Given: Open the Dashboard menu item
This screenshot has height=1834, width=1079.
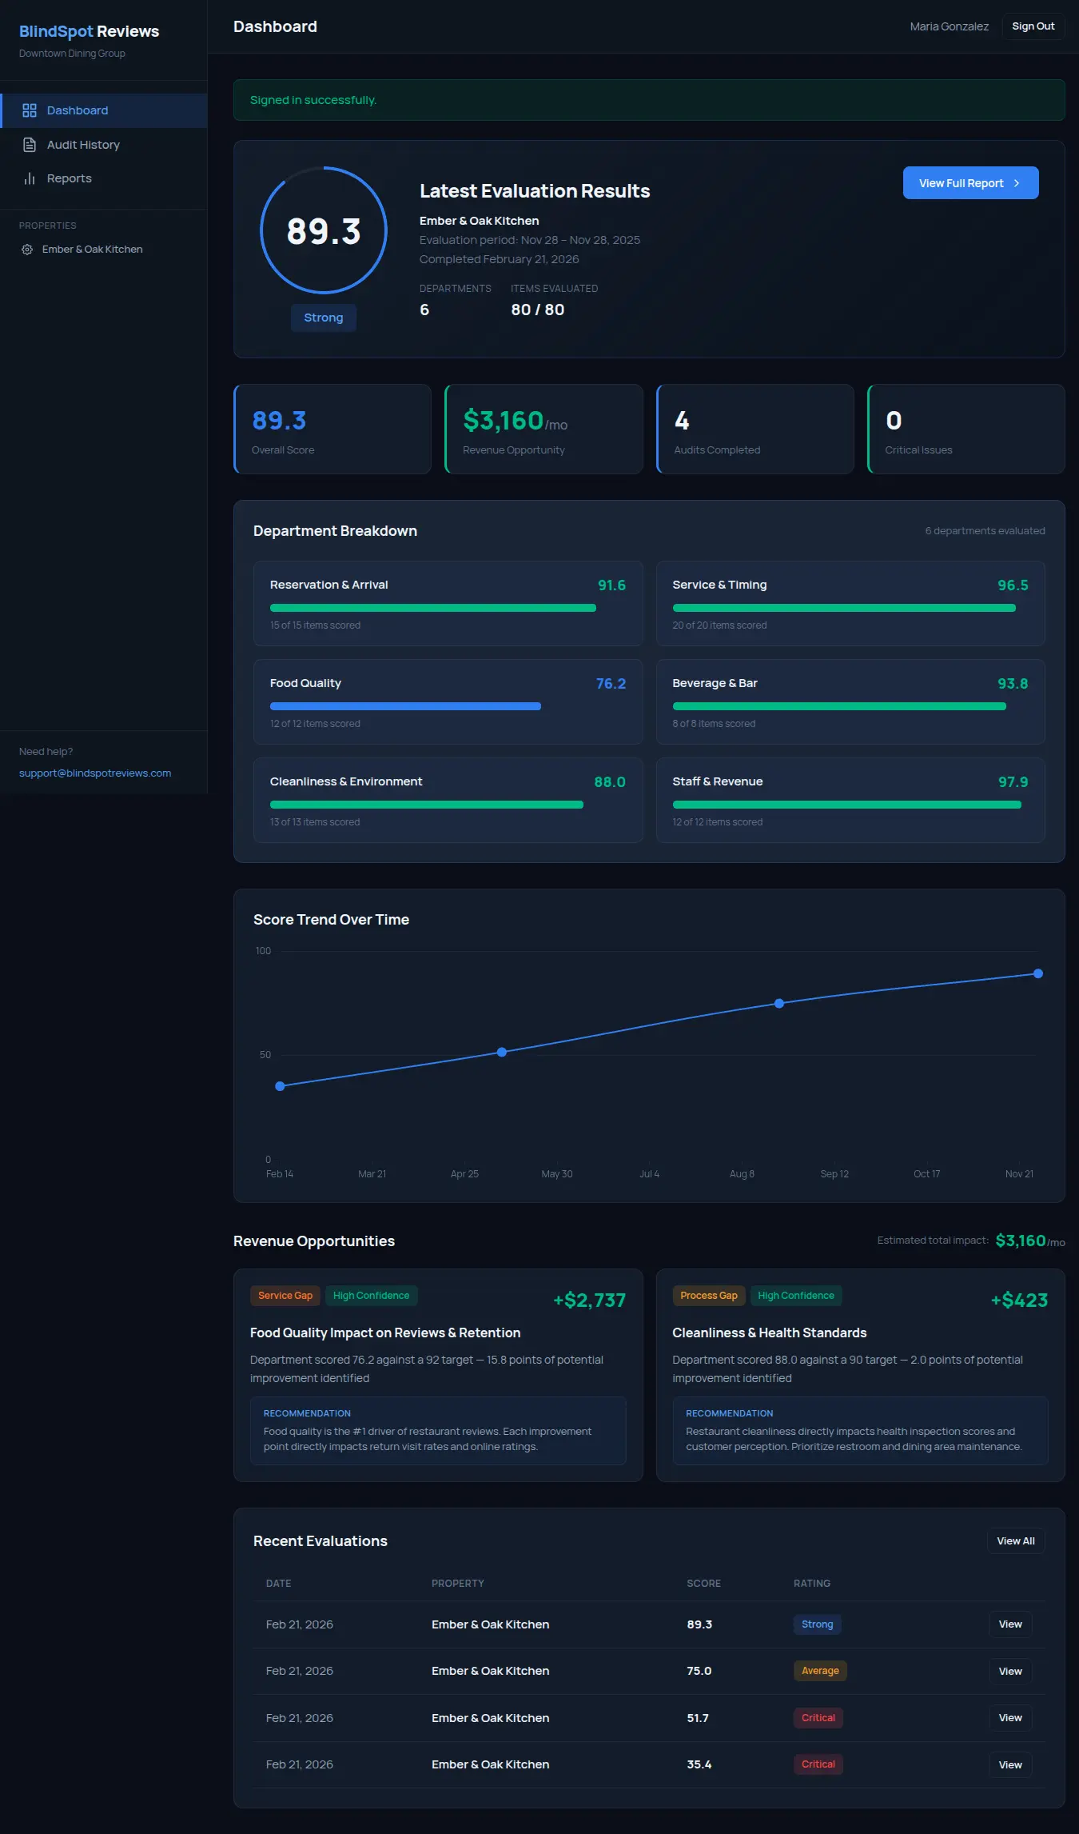Looking at the screenshot, I should [x=104, y=110].
